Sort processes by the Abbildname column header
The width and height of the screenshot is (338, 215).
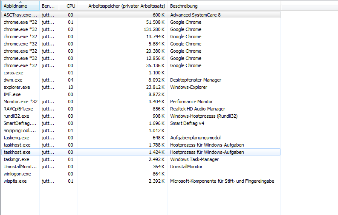pos(20,6)
